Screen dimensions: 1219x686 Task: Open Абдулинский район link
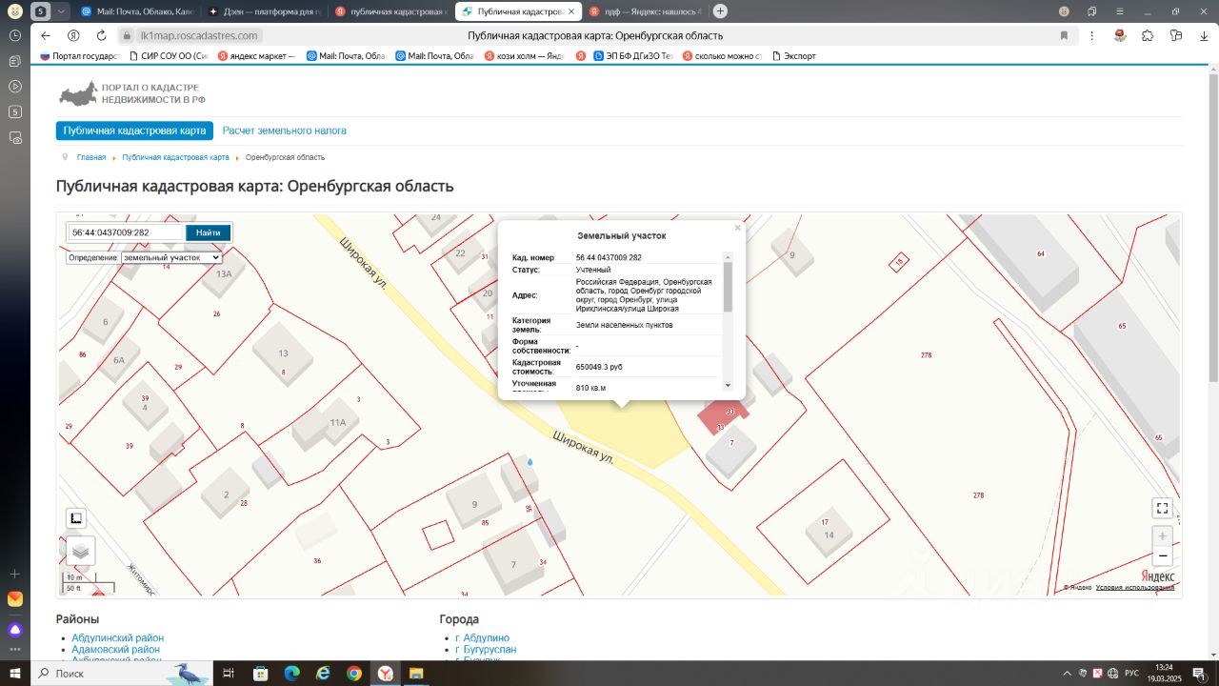coord(118,638)
